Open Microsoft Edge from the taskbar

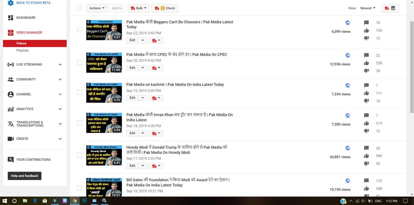point(35,201)
